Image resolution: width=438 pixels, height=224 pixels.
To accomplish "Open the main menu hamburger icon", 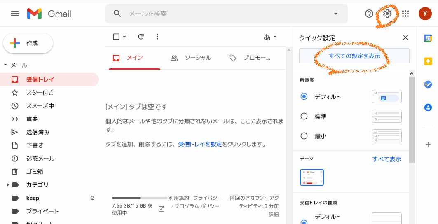I will 15,14.
